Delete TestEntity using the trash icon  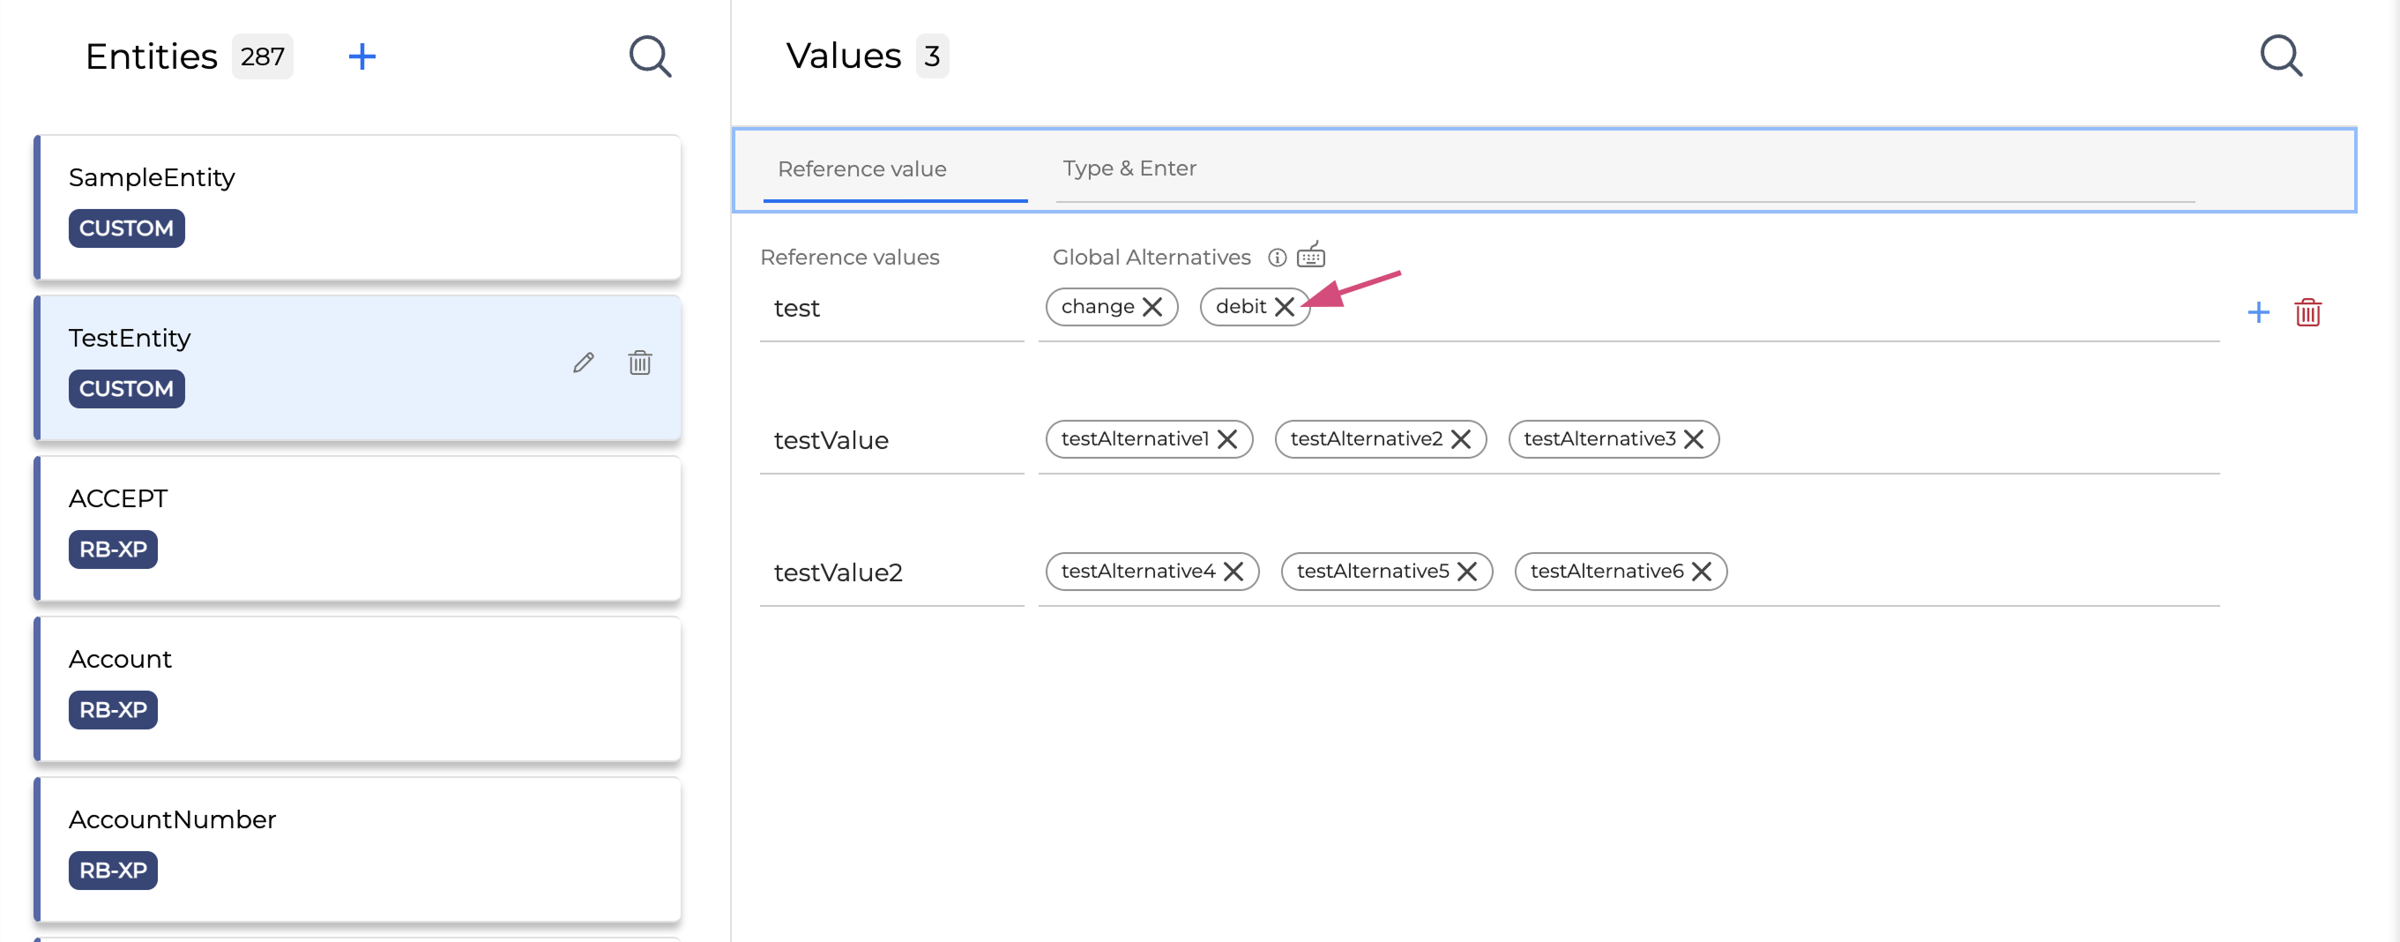pos(639,363)
